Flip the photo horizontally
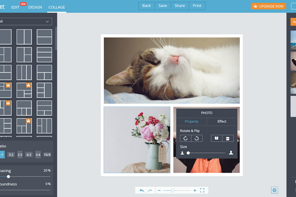 coord(216,139)
